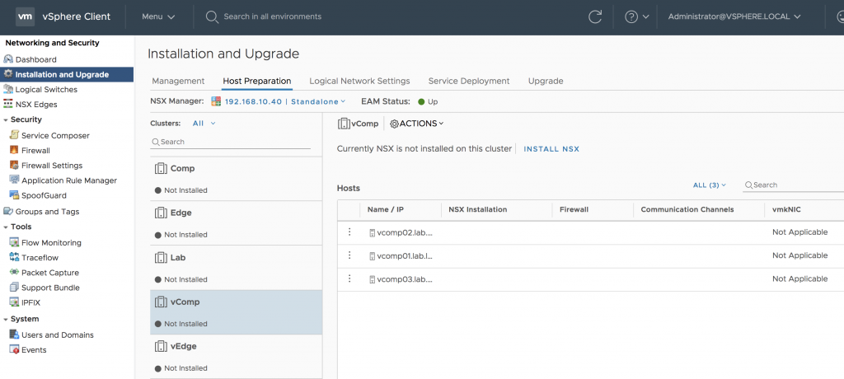This screenshot has height=379, width=844.
Task: Open row actions menu for vcomp02 host
Action: (x=349, y=232)
